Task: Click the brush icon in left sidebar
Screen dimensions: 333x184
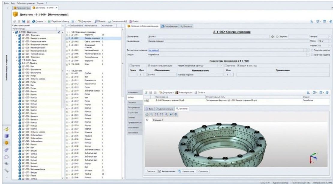Action: click(7, 129)
